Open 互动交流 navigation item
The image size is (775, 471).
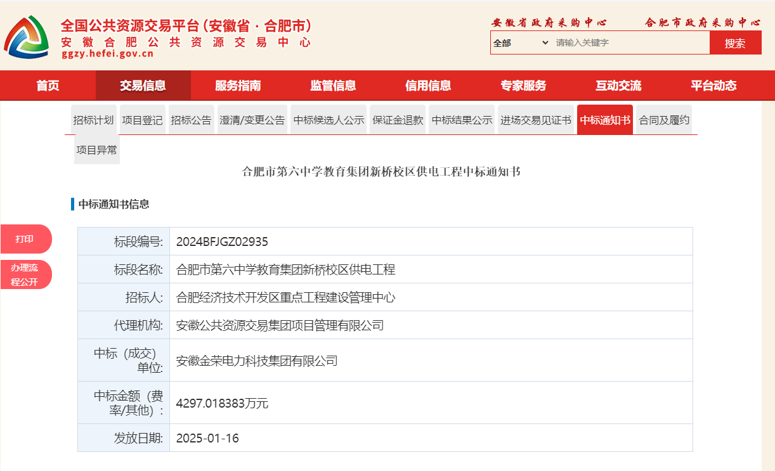618,86
